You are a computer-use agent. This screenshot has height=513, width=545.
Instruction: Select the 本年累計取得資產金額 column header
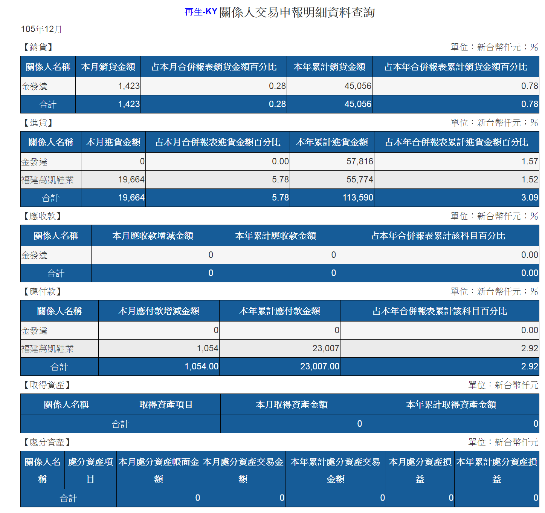[451, 404]
